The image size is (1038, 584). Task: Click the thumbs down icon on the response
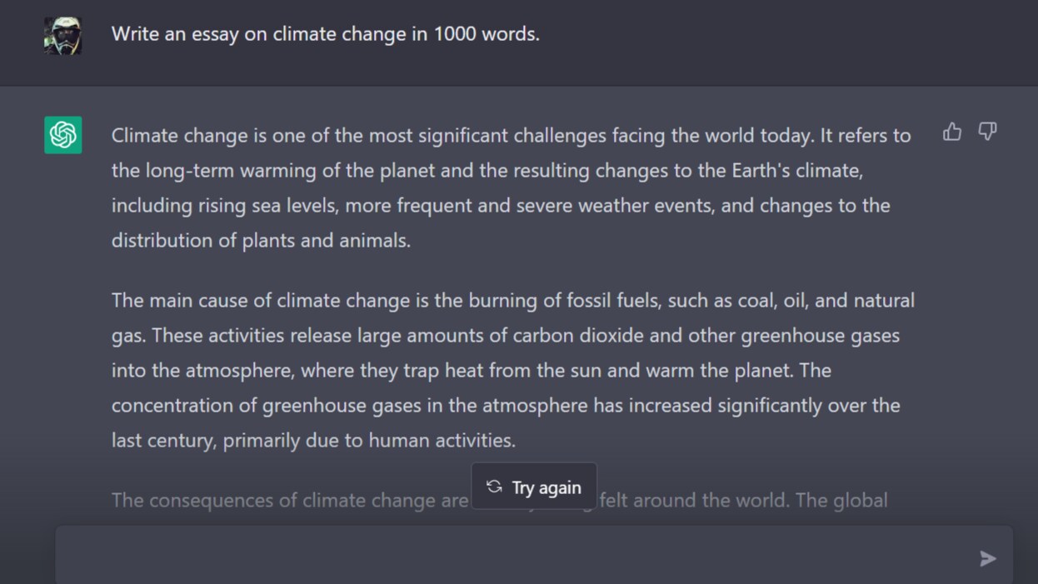click(x=987, y=132)
